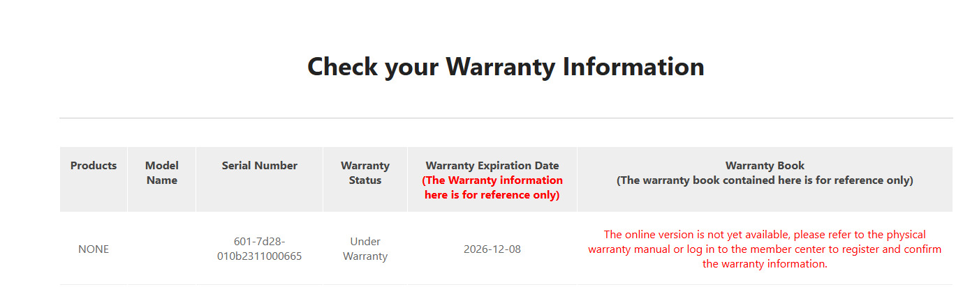Click the Under Warranty status cell
Screen dimensions: 963x287
click(365, 249)
